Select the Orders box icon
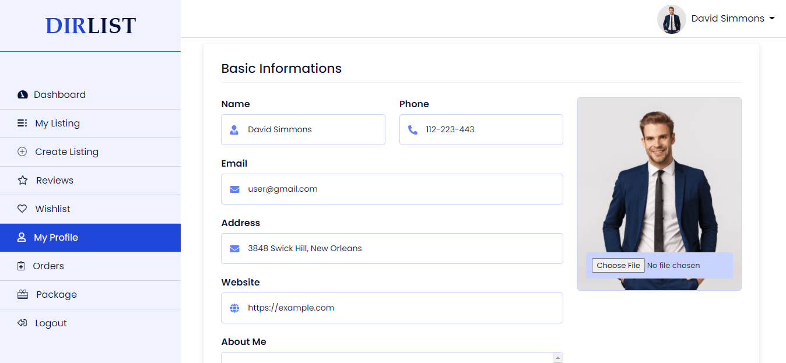 pos(22,266)
